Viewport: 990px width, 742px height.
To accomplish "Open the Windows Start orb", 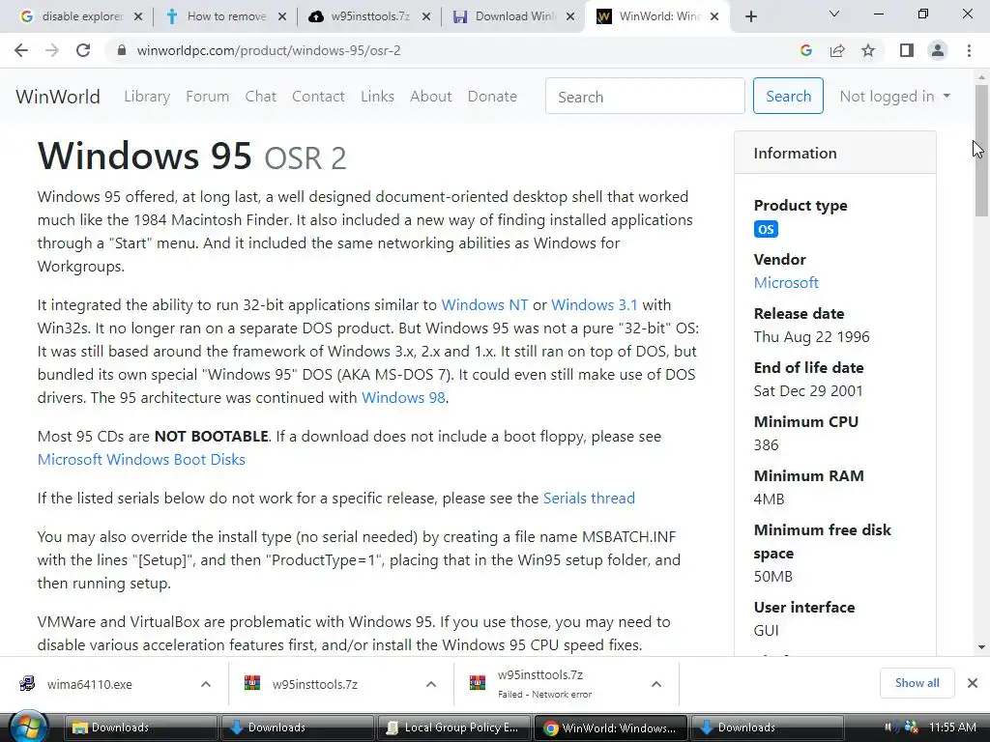I will coord(28,727).
